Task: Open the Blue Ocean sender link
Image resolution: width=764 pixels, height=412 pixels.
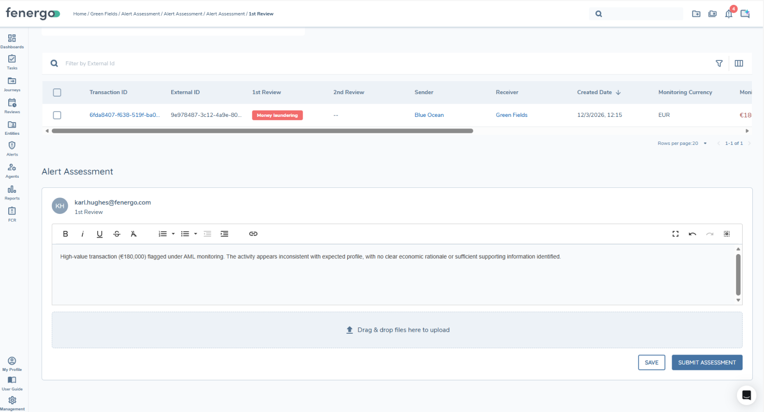Action: (x=429, y=115)
